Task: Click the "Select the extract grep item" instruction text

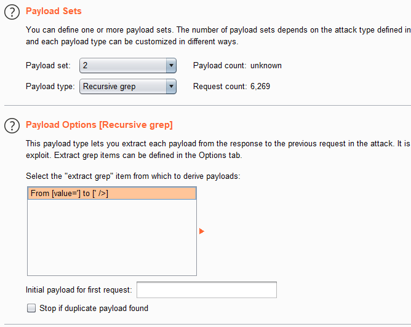Action: point(132,176)
